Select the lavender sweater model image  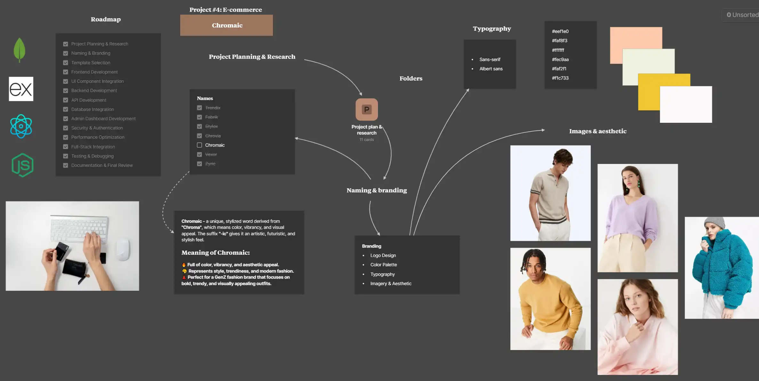[x=637, y=218]
